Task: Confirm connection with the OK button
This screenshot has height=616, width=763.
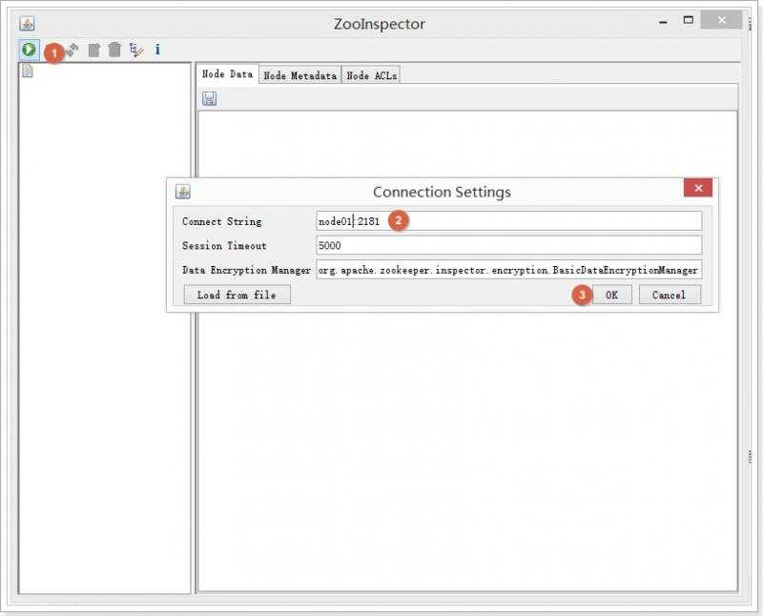Action: coord(611,295)
